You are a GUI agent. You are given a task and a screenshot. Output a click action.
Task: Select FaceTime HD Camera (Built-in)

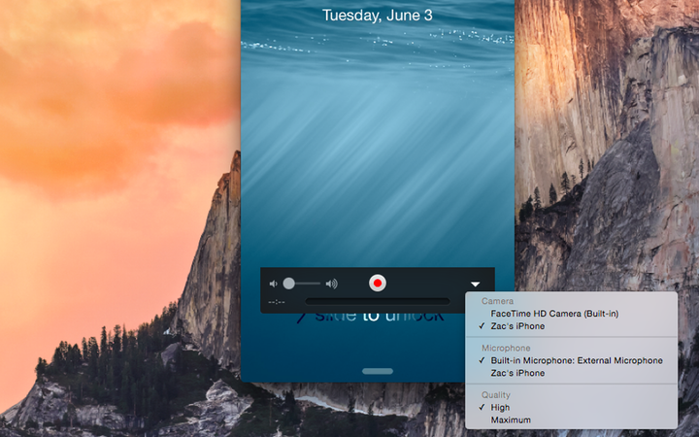[x=554, y=314]
